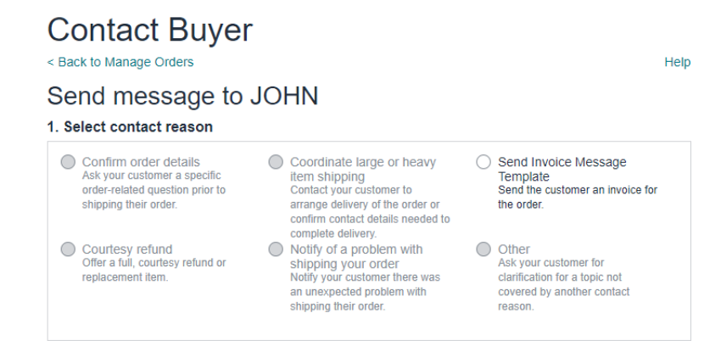Click the 'Send the customer an invoice' description
Image resolution: width=704 pixels, height=341 pixels.
[x=578, y=198]
